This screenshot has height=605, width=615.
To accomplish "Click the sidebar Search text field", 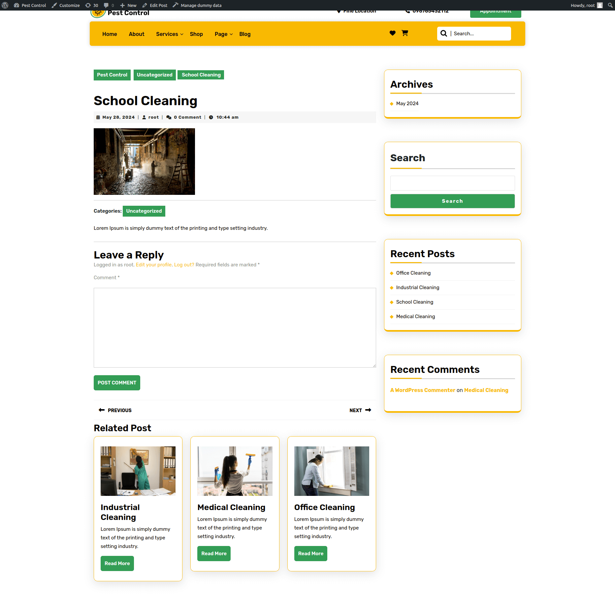I will (x=452, y=183).
